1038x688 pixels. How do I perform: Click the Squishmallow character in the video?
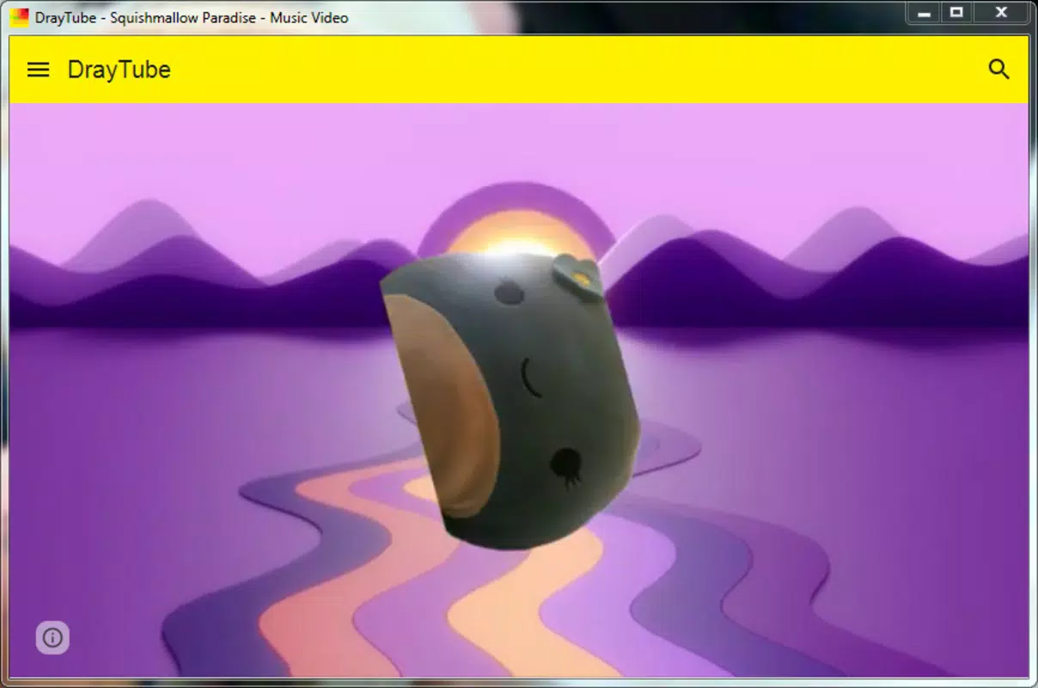click(511, 399)
